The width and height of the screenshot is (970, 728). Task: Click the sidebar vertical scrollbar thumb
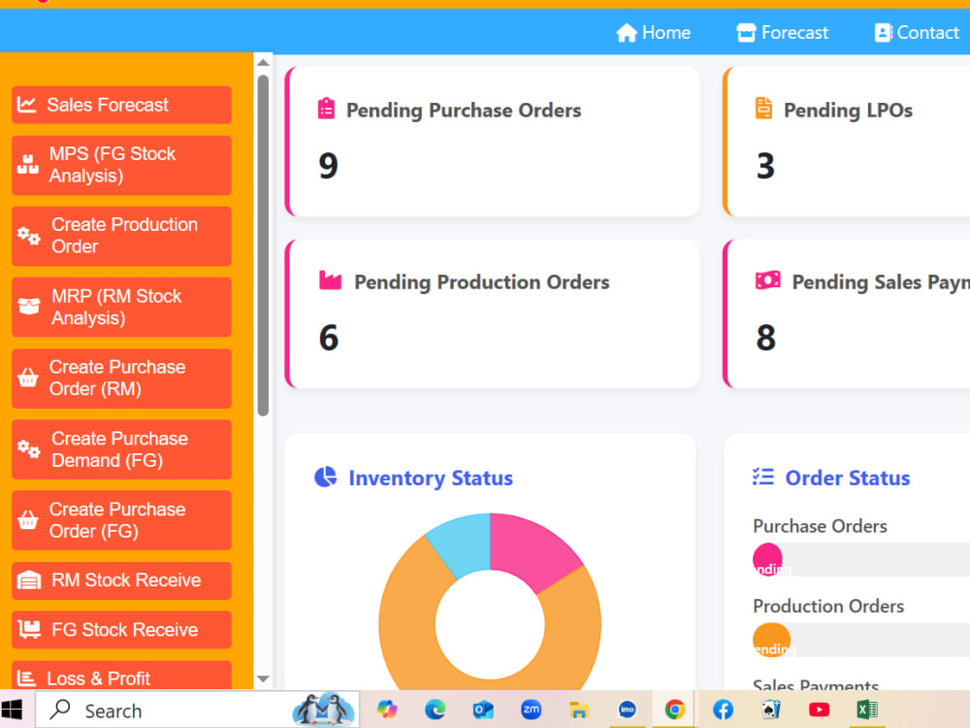263,246
